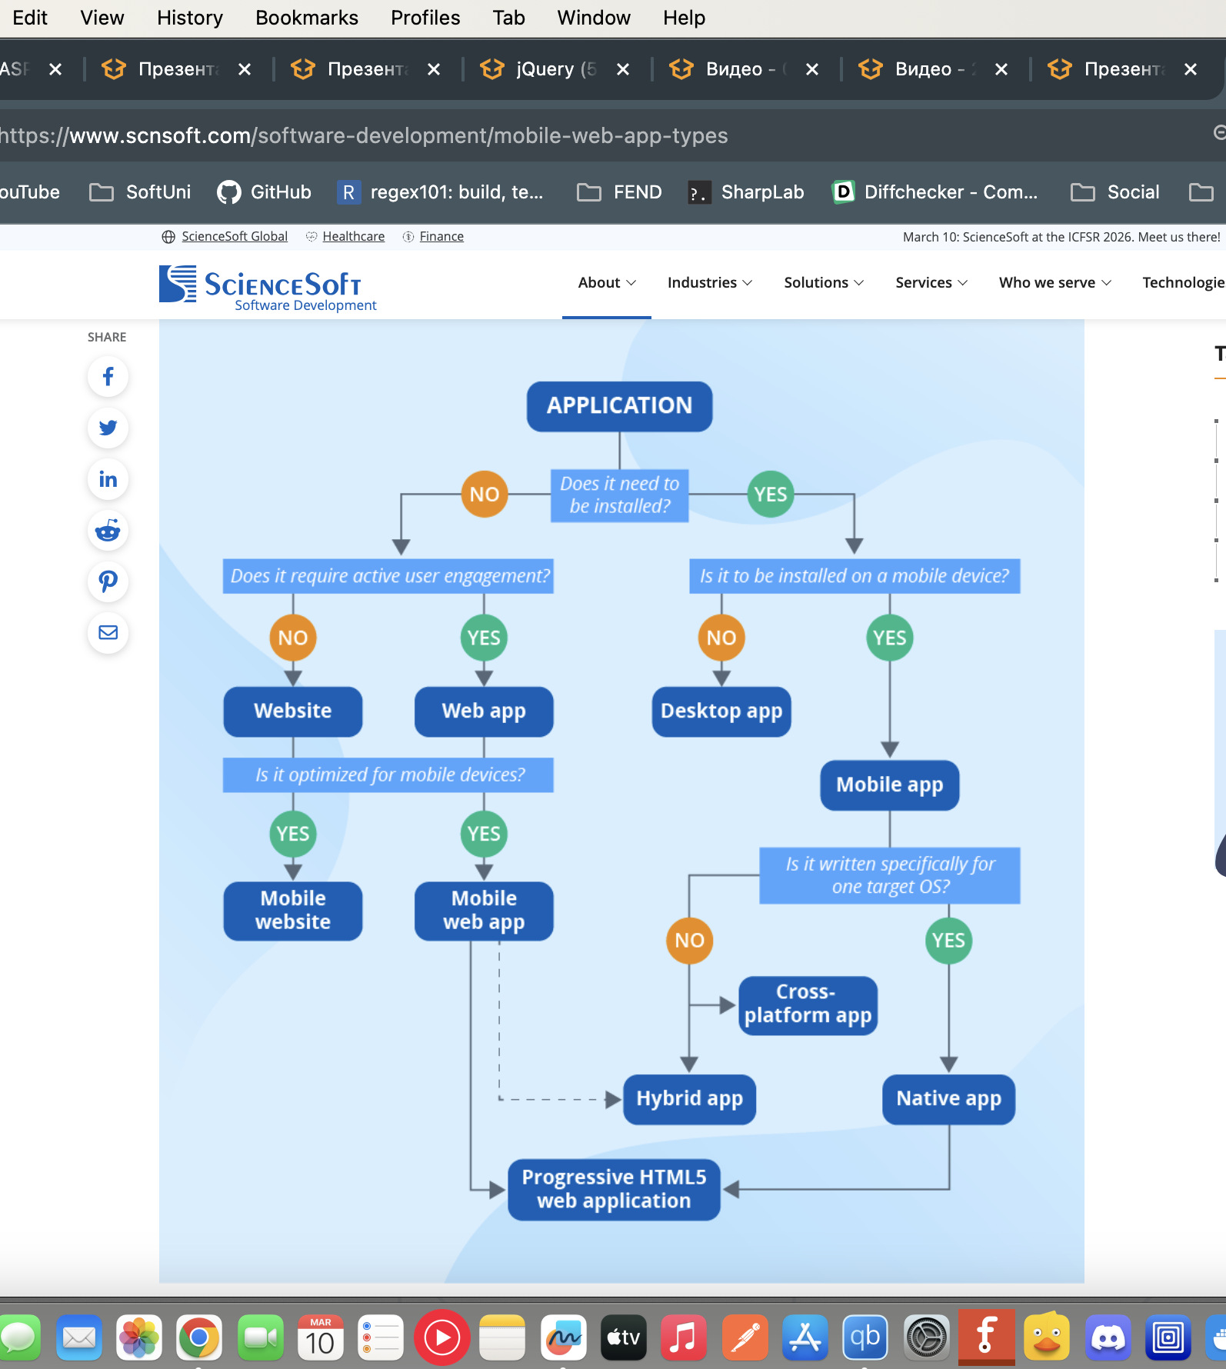The image size is (1226, 1369).
Task: Click the app types flowchart image
Action: (621, 801)
